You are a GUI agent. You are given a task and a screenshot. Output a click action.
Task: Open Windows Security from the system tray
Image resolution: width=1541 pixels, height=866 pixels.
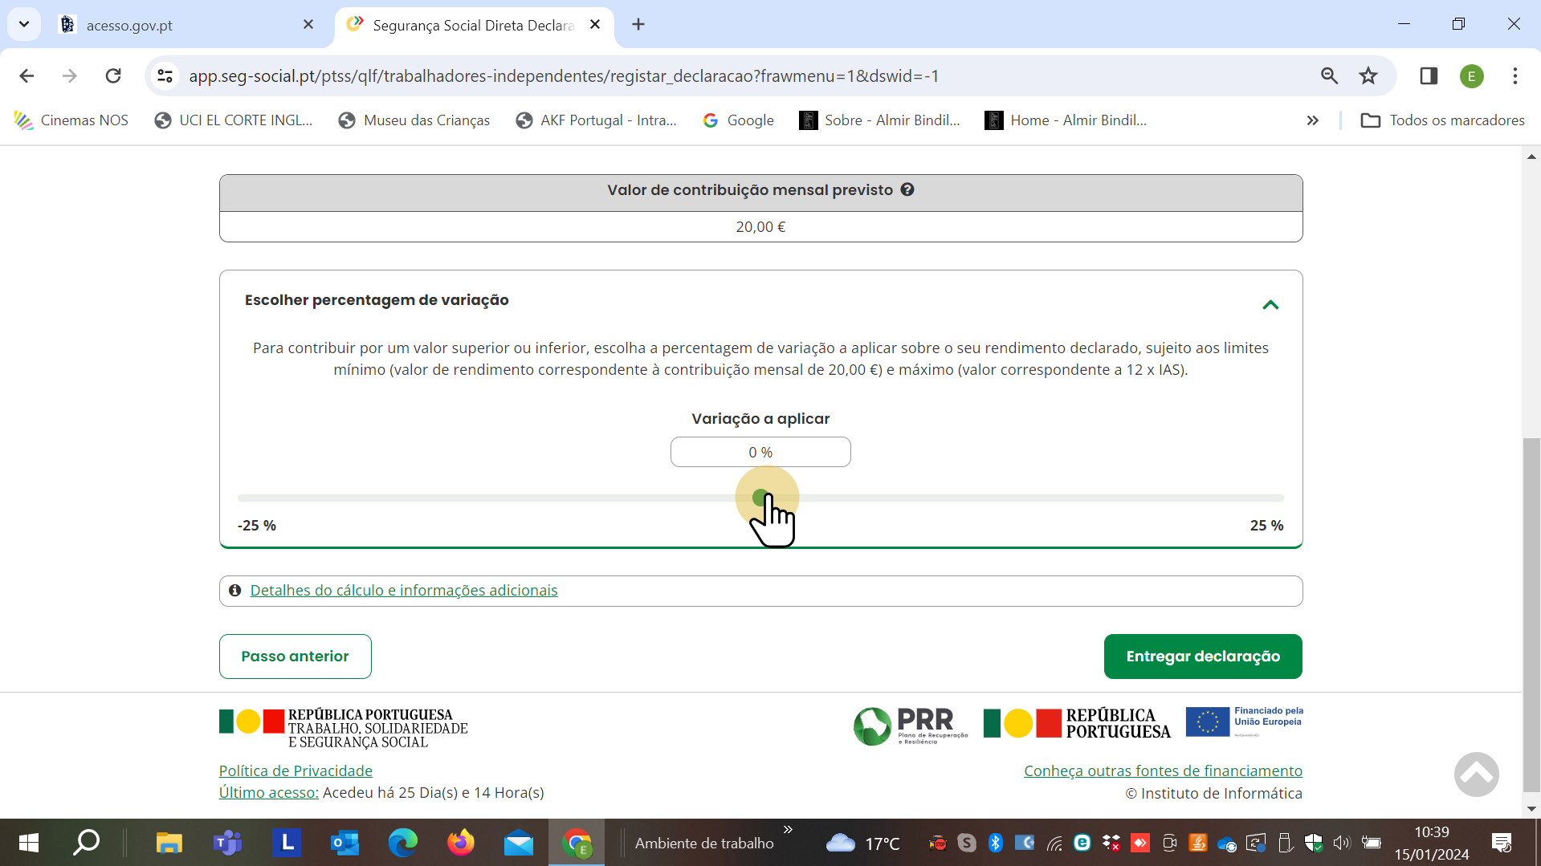pos(1314,843)
